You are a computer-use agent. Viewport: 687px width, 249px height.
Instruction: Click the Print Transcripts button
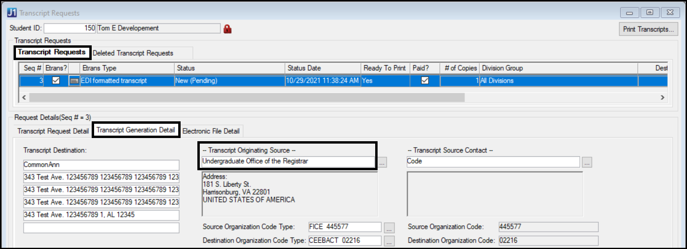pos(648,29)
